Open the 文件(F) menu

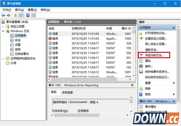click(x=7, y=10)
